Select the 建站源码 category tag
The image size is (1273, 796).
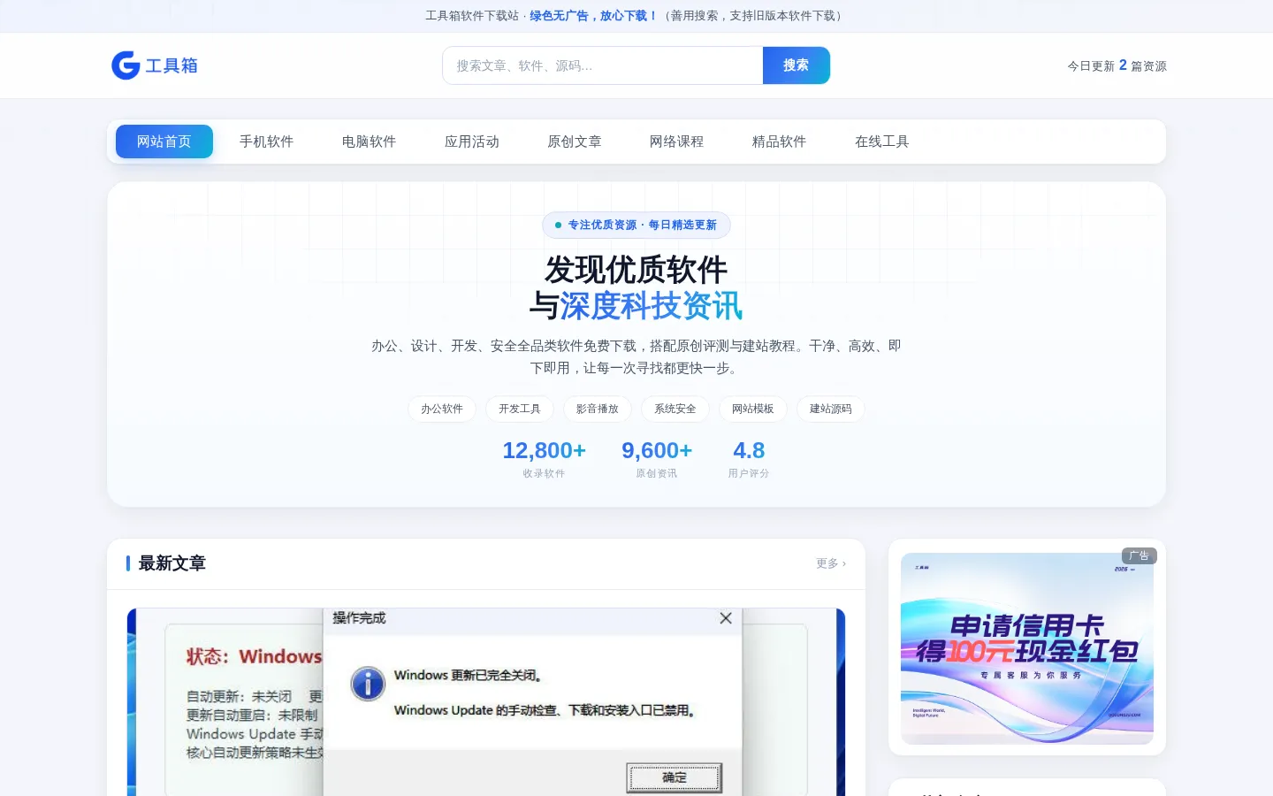[x=831, y=409]
